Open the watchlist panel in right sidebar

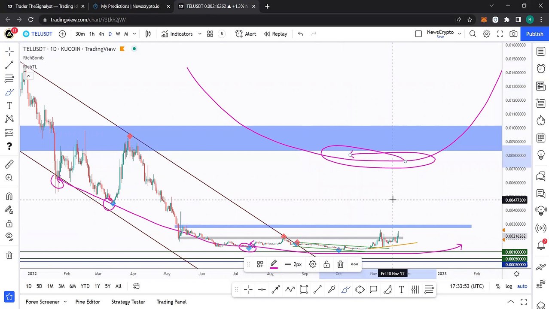coord(540,52)
